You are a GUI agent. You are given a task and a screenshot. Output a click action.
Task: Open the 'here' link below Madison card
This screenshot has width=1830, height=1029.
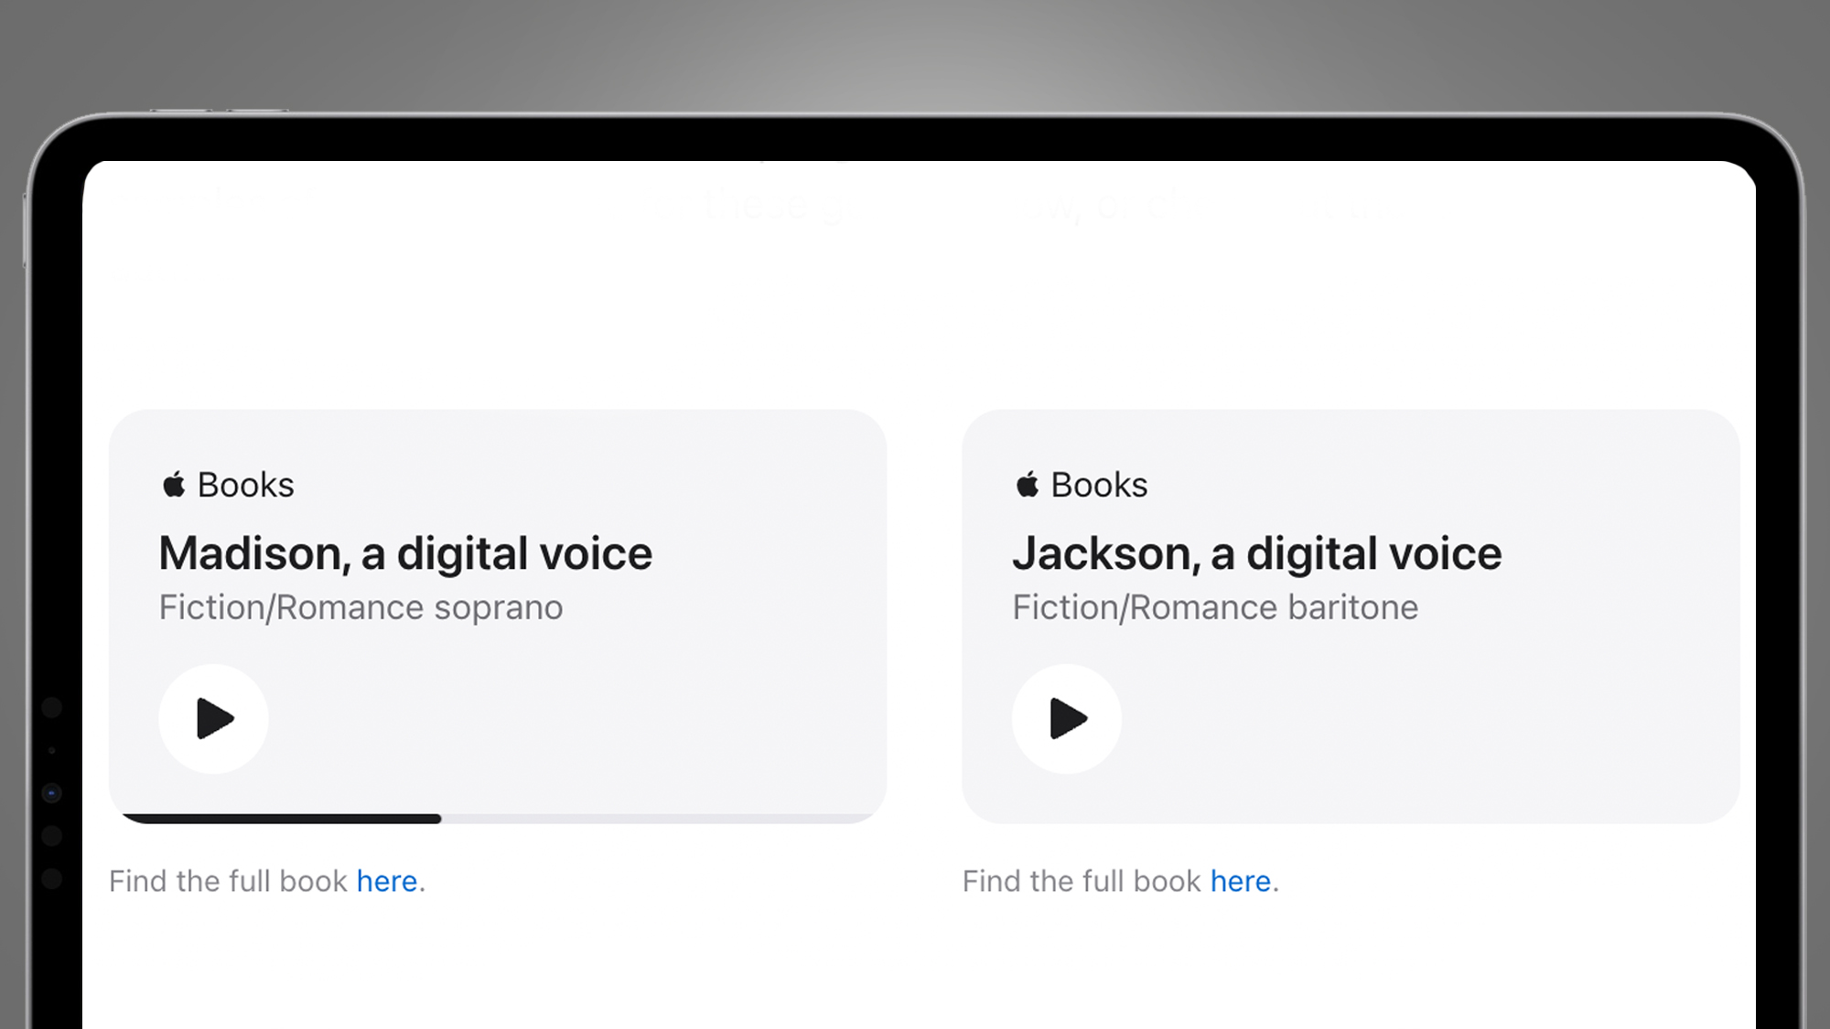387,881
